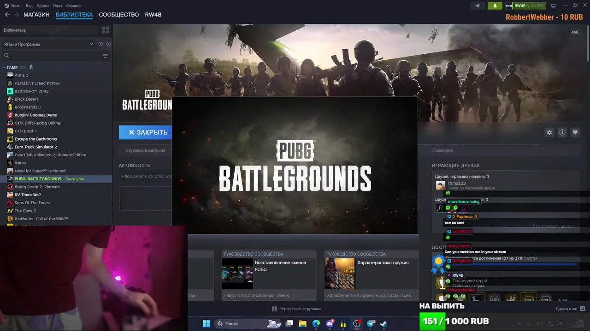
Task: Launch Microsoft Edge from taskbar
Action: (316, 324)
